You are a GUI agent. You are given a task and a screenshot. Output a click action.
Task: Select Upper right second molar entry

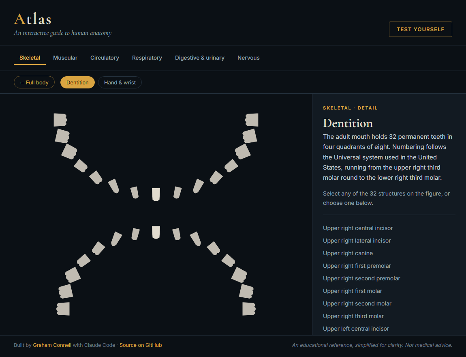pos(357,303)
